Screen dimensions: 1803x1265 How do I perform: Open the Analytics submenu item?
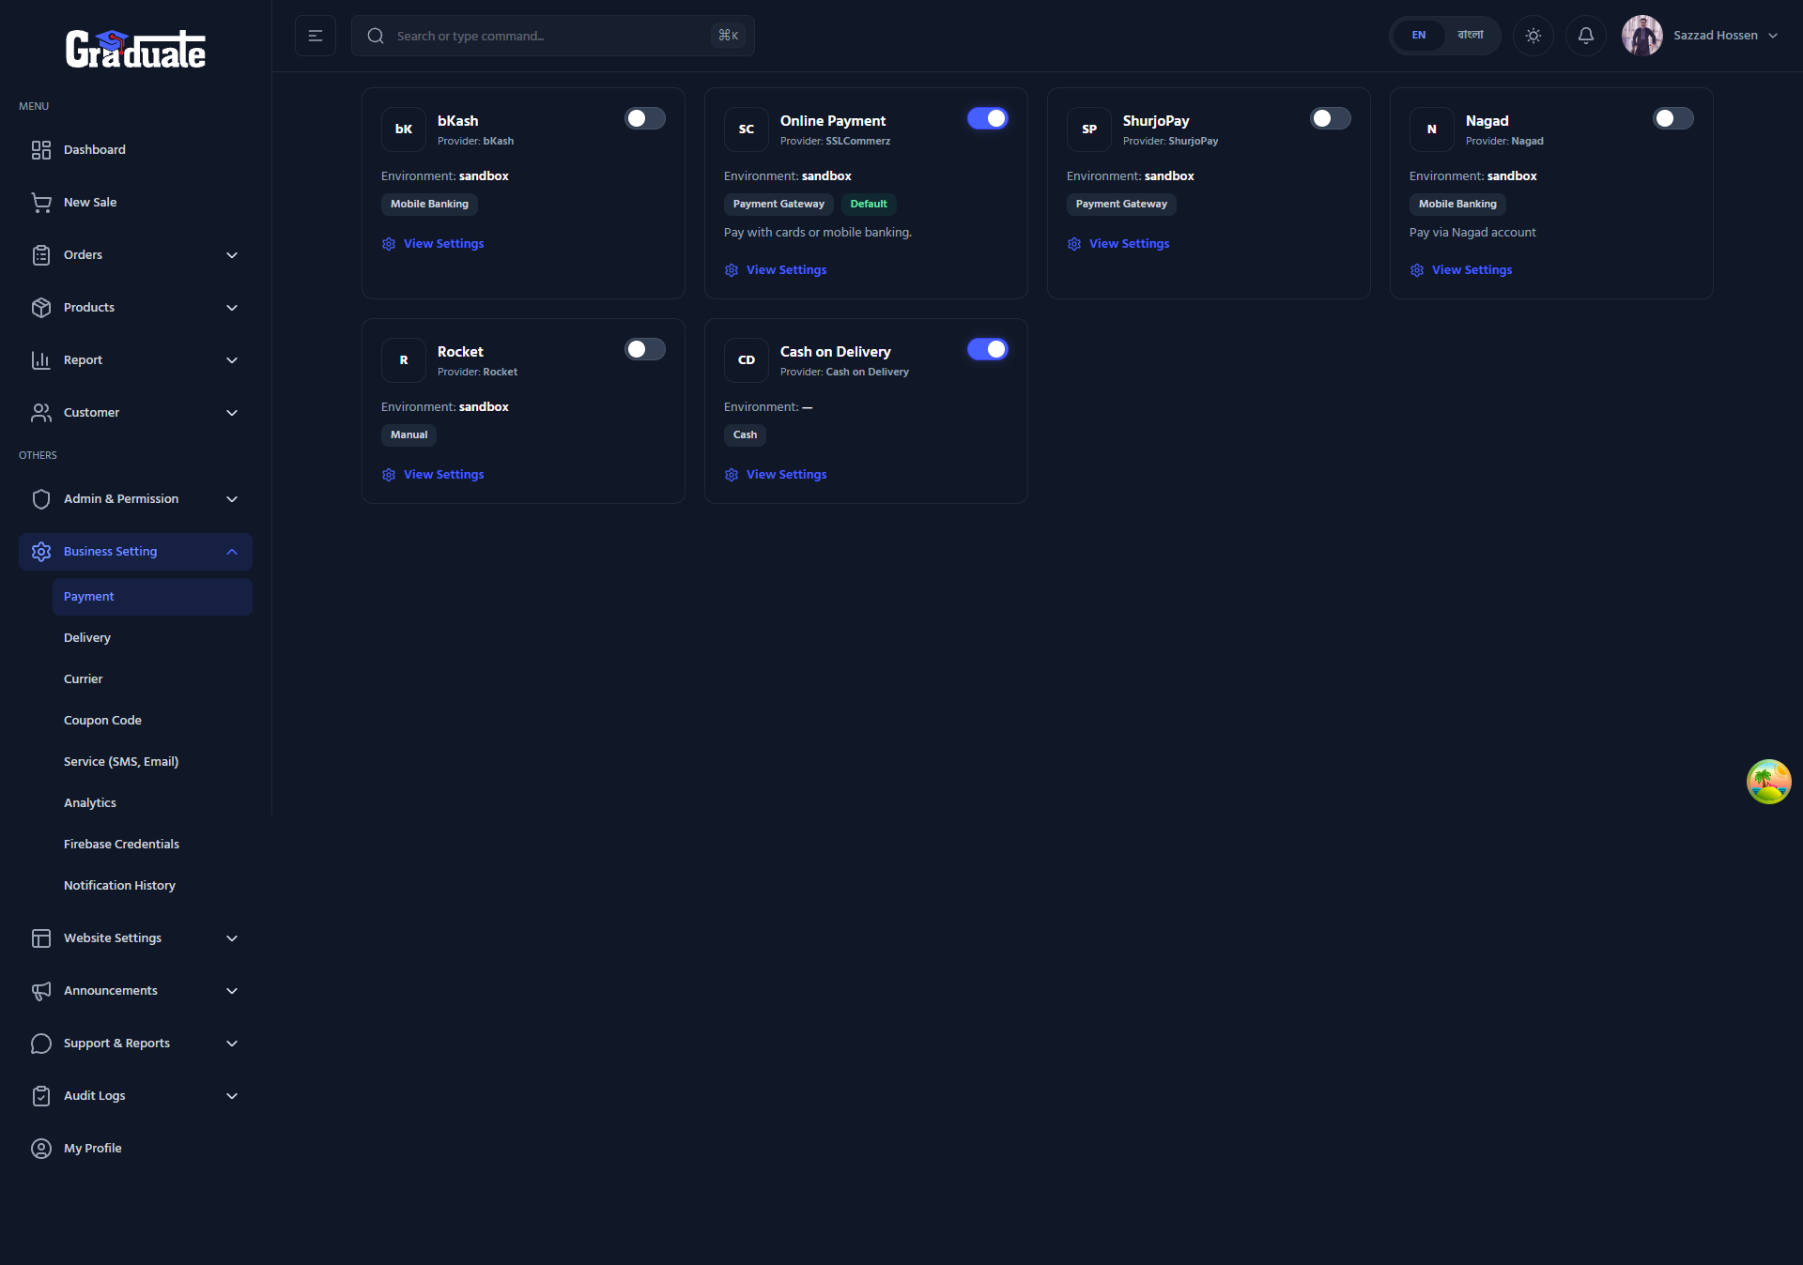tap(152, 803)
